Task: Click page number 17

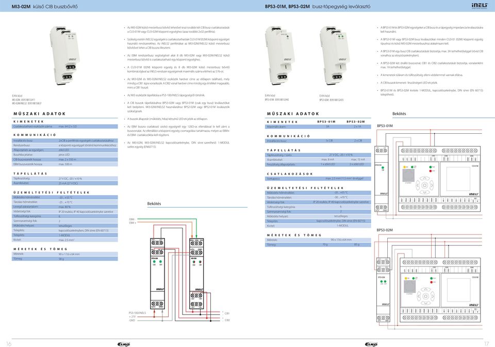Action: point(486,344)
